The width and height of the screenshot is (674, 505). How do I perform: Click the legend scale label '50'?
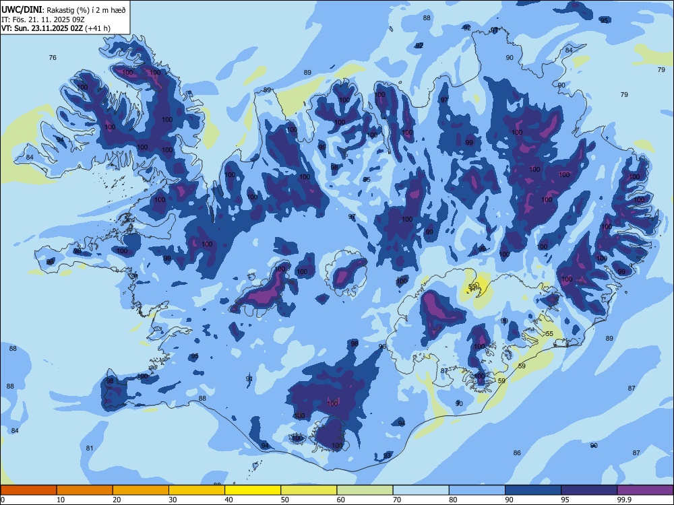(x=285, y=500)
